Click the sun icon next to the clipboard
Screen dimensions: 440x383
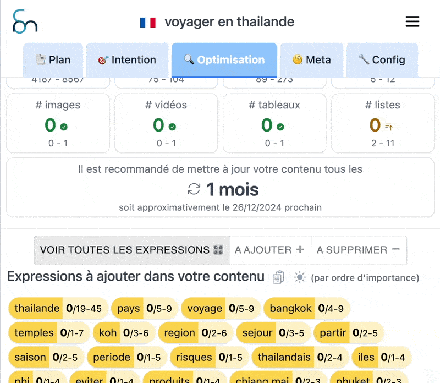(299, 277)
